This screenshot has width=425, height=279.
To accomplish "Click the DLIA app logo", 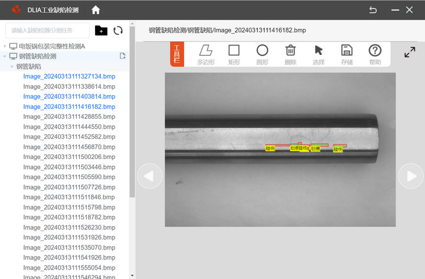I will click(17, 10).
